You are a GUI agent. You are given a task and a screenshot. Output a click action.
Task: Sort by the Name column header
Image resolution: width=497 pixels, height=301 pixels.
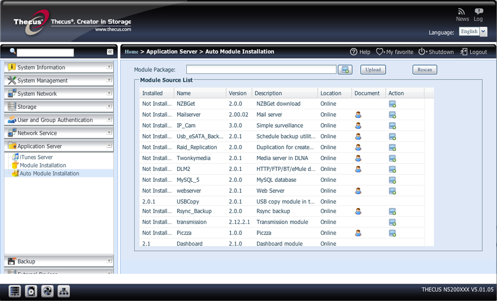[200, 93]
